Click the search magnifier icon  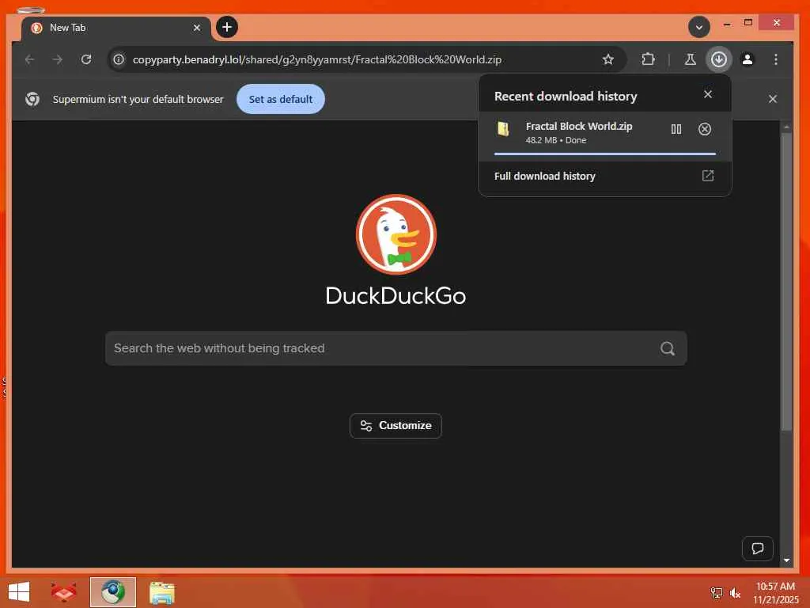click(668, 348)
